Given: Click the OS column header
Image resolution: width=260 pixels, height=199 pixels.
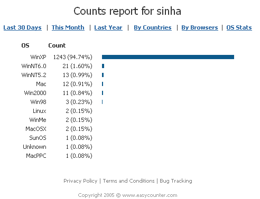Looking at the screenshot, I should (x=25, y=45).
